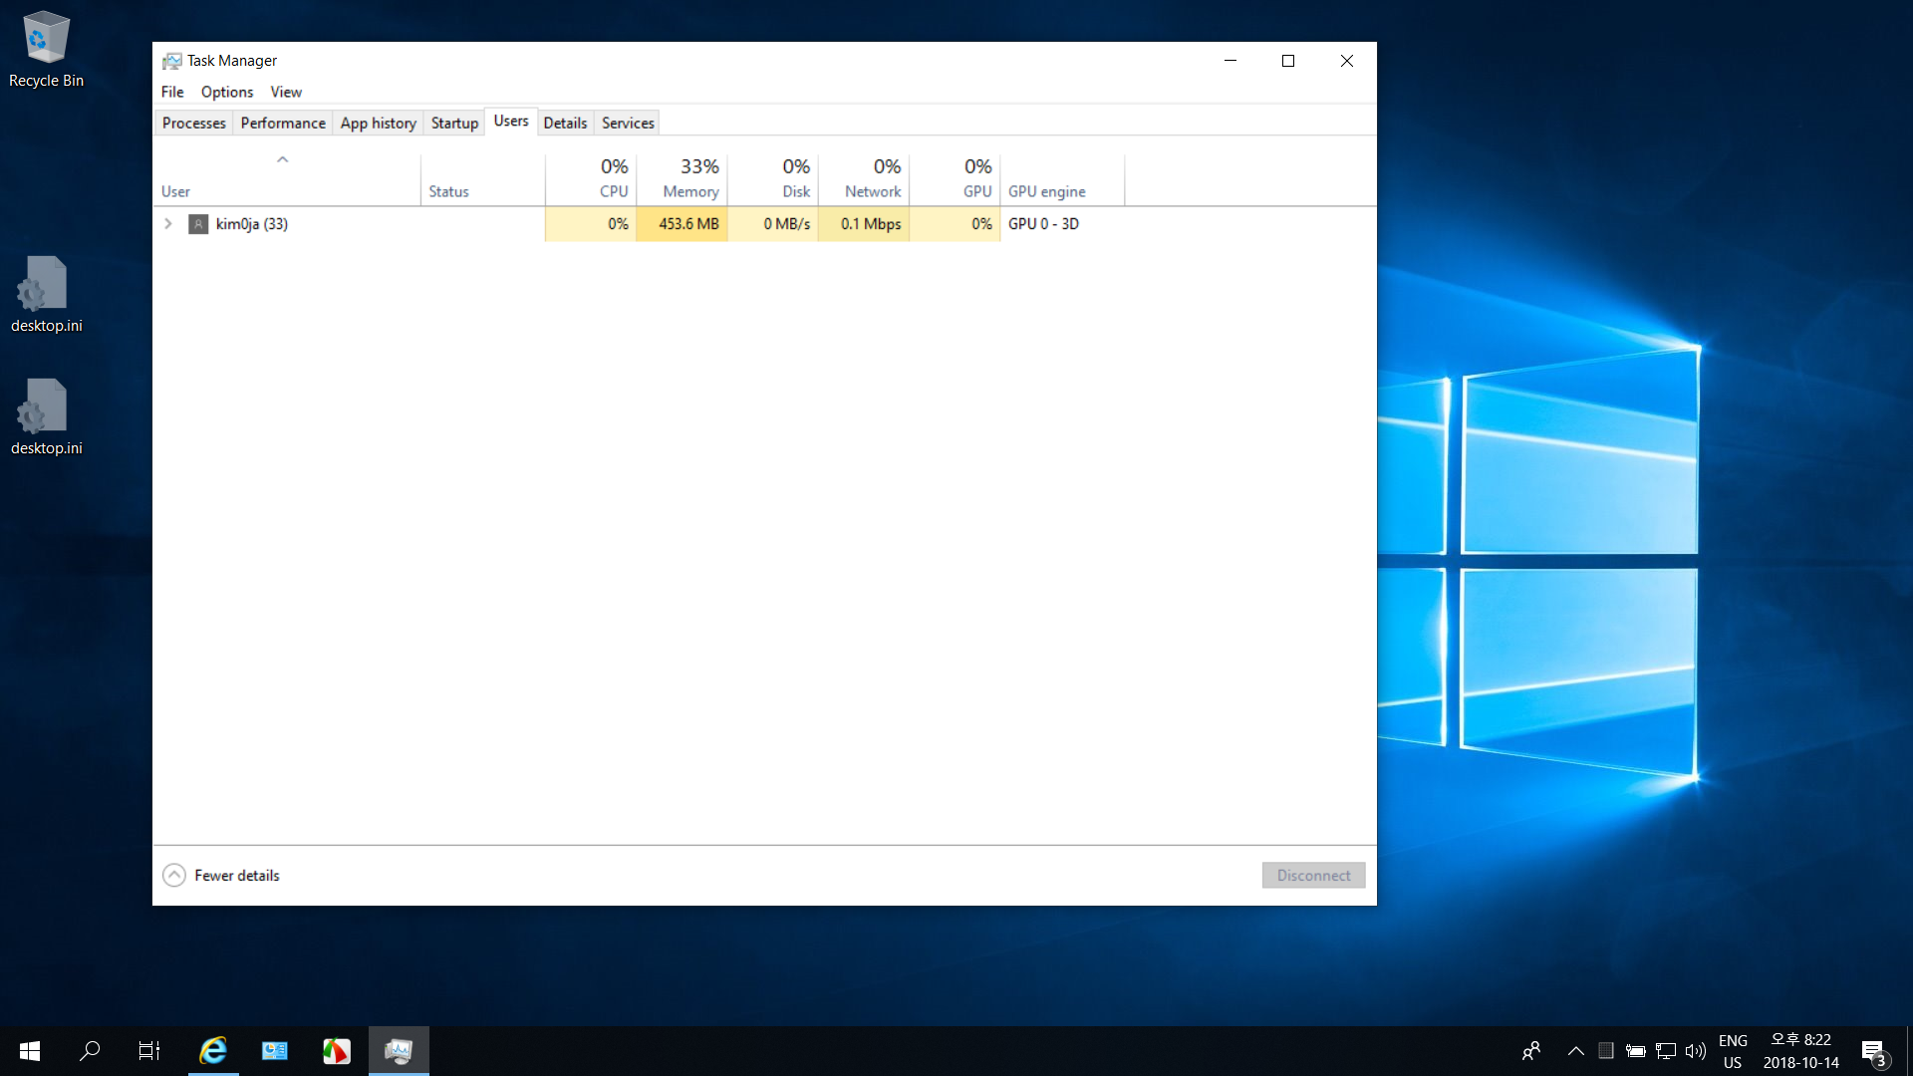Open the View menu

(x=286, y=92)
